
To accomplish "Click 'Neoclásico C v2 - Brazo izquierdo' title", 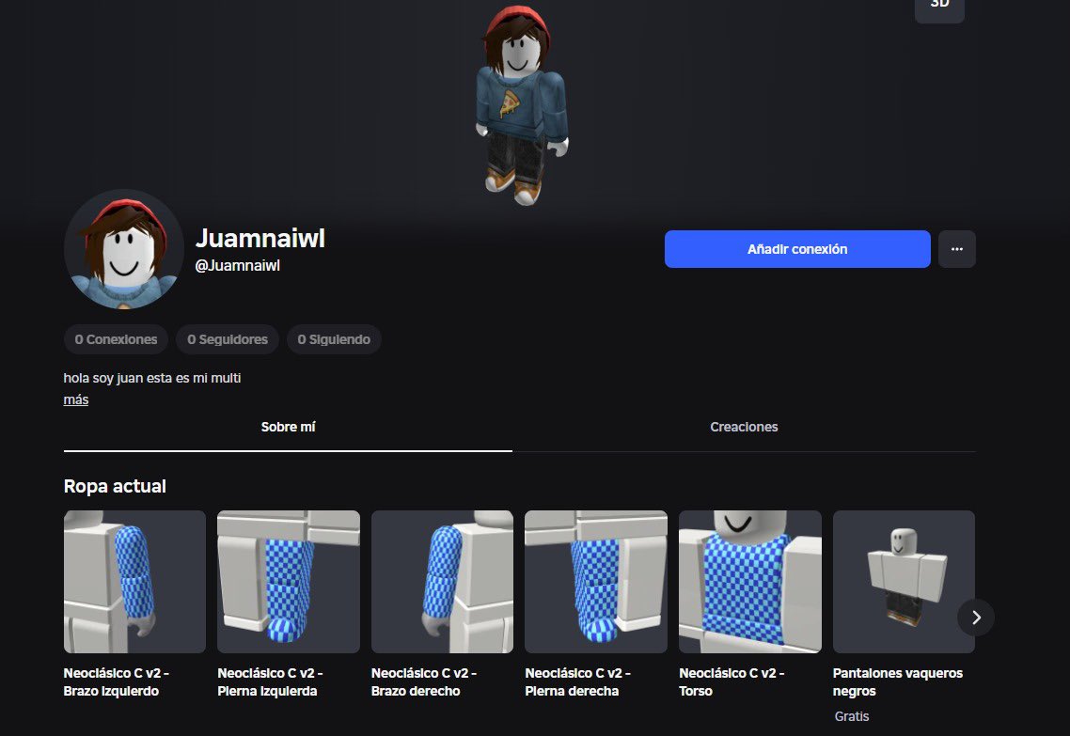I will coord(116,682).
